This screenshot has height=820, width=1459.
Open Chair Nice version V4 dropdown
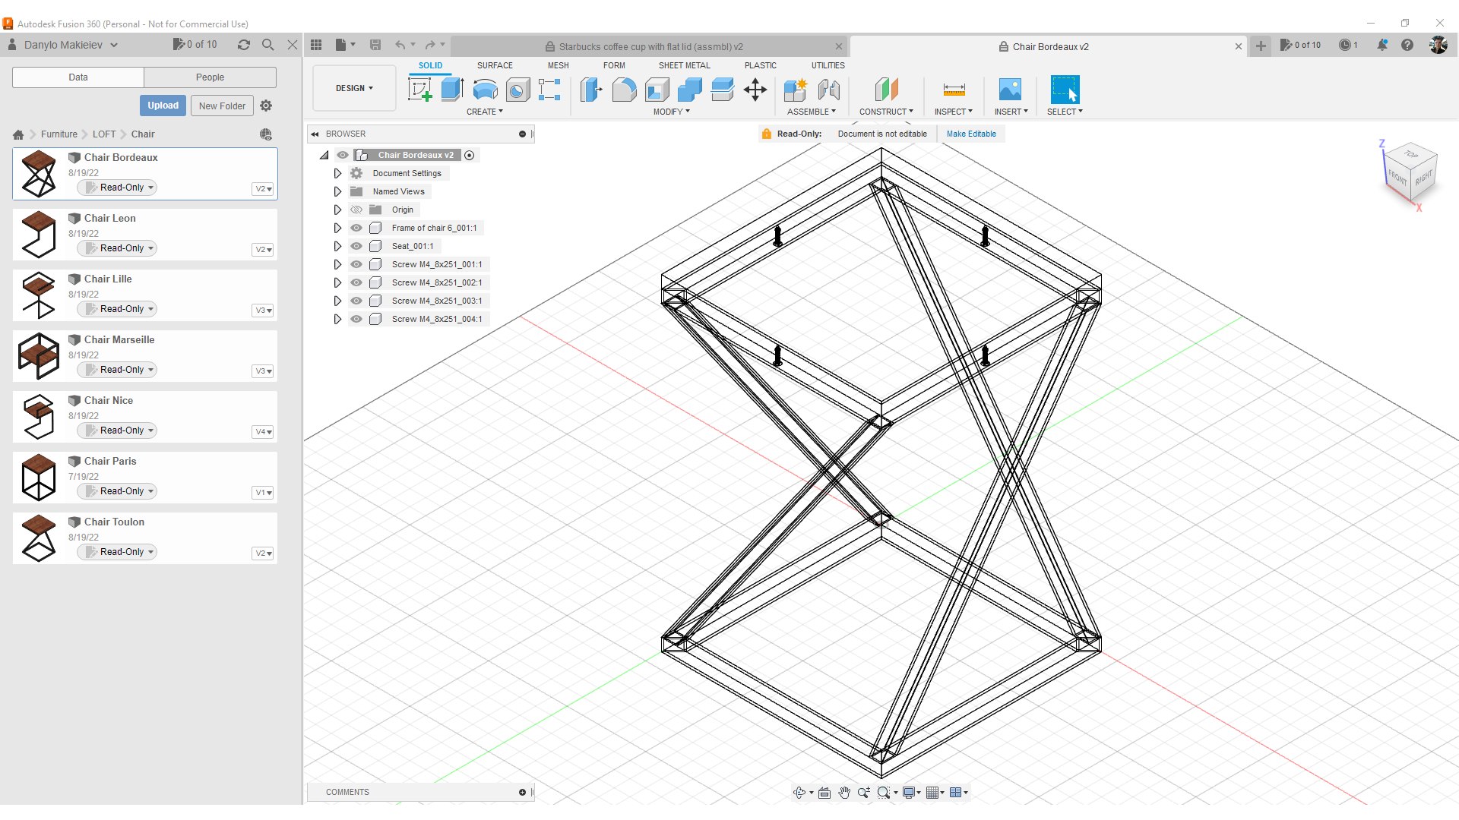point(263,431)
